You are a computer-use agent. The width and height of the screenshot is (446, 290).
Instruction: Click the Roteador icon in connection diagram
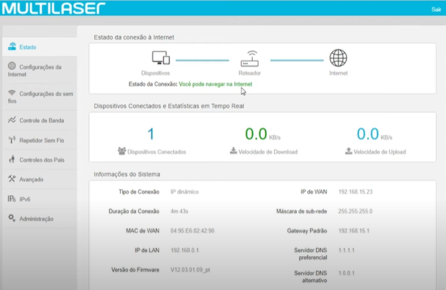pyautogui.click(x=250, y=59)
